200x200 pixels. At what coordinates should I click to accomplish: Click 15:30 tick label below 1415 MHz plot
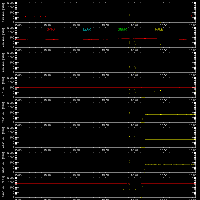pyautogui.click(x=105, y=100)
